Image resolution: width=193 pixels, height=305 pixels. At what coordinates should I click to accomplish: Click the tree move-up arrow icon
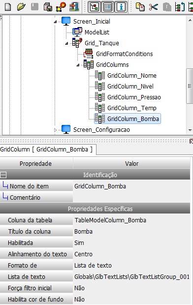180,7
